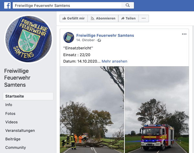Viewport: 194px width, 153px height.
Task: Click the Facebook logo icon
Action: click(7, 5)
